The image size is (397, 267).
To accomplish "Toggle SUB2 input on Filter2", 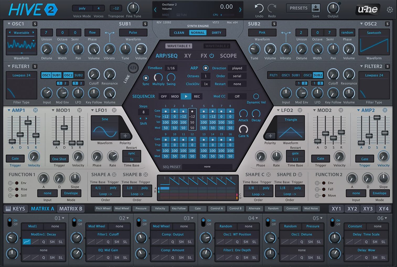I will click(318, 75).
